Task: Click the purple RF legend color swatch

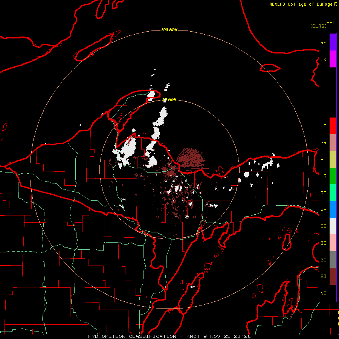Action: [333, 42]
